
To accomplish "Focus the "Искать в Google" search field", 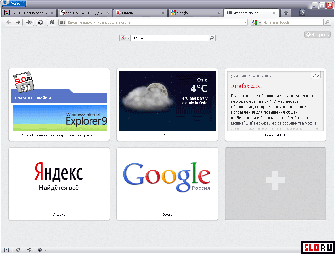I will [x=293, y=22].
